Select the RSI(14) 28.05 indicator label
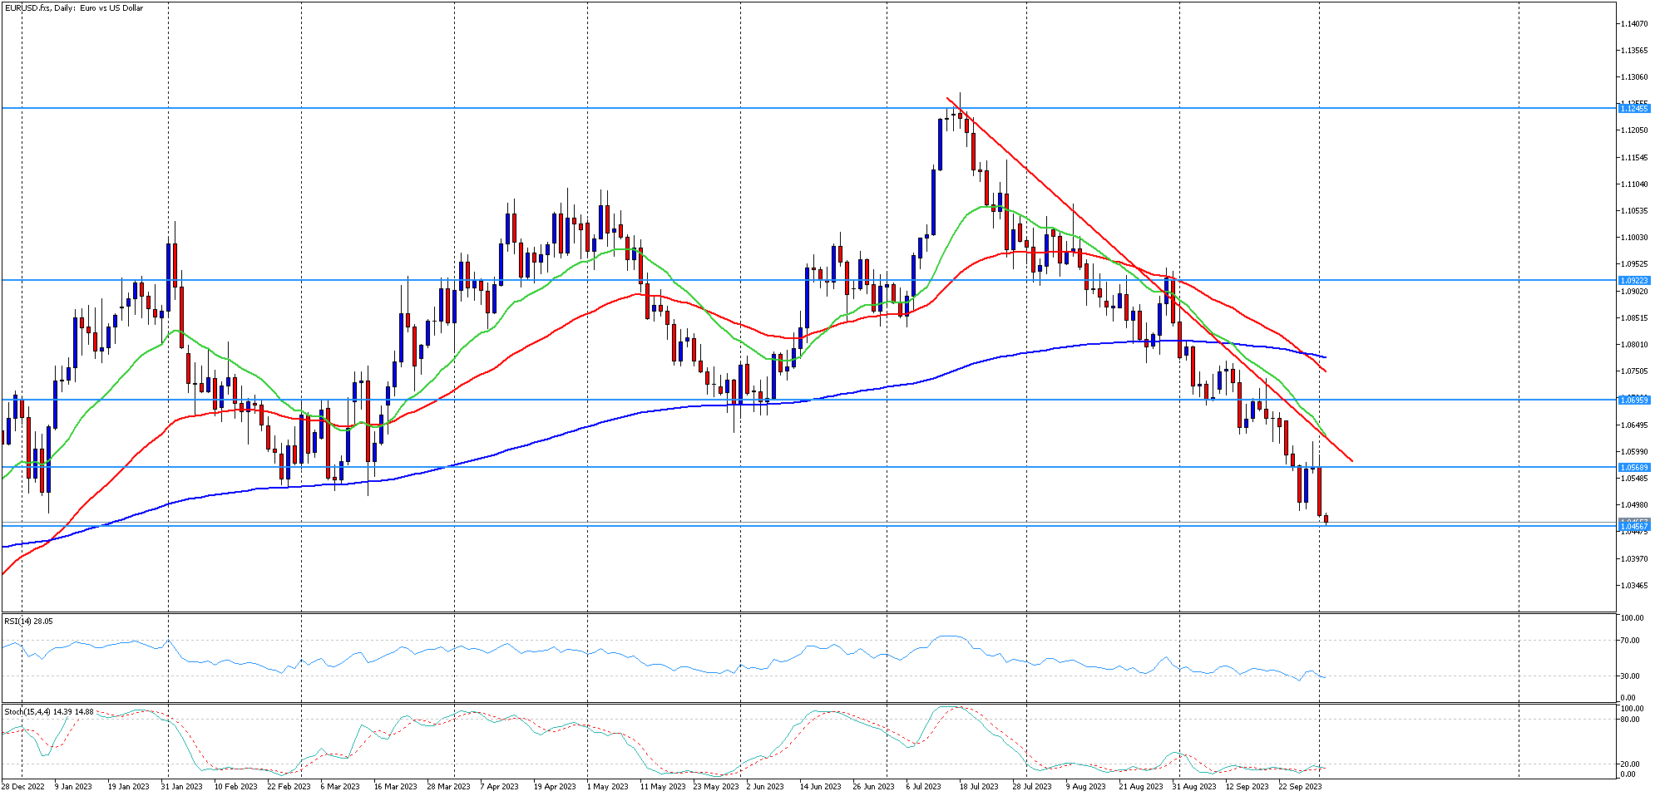 pyautogui.click(x=28, y=621)
